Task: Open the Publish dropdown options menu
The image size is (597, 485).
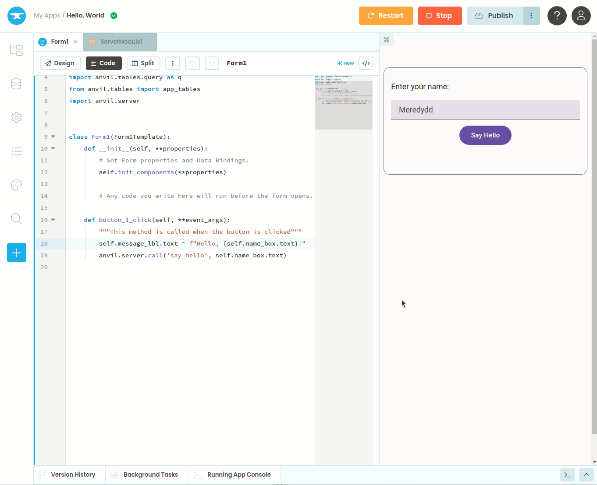Action: coord(531,16)
